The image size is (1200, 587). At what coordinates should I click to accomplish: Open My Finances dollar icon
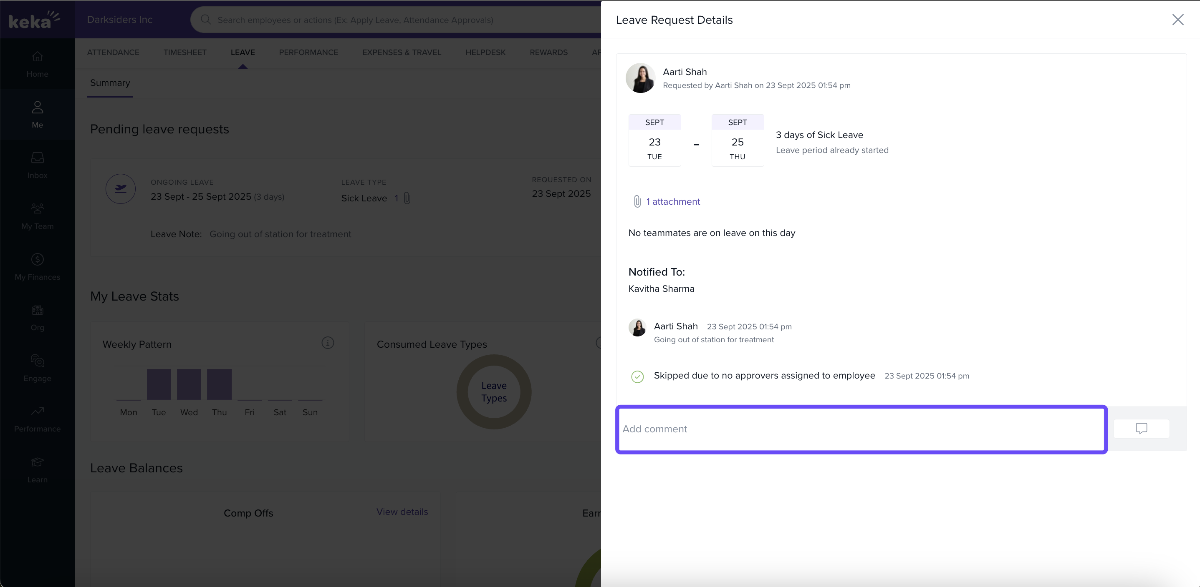pos(37,259)
